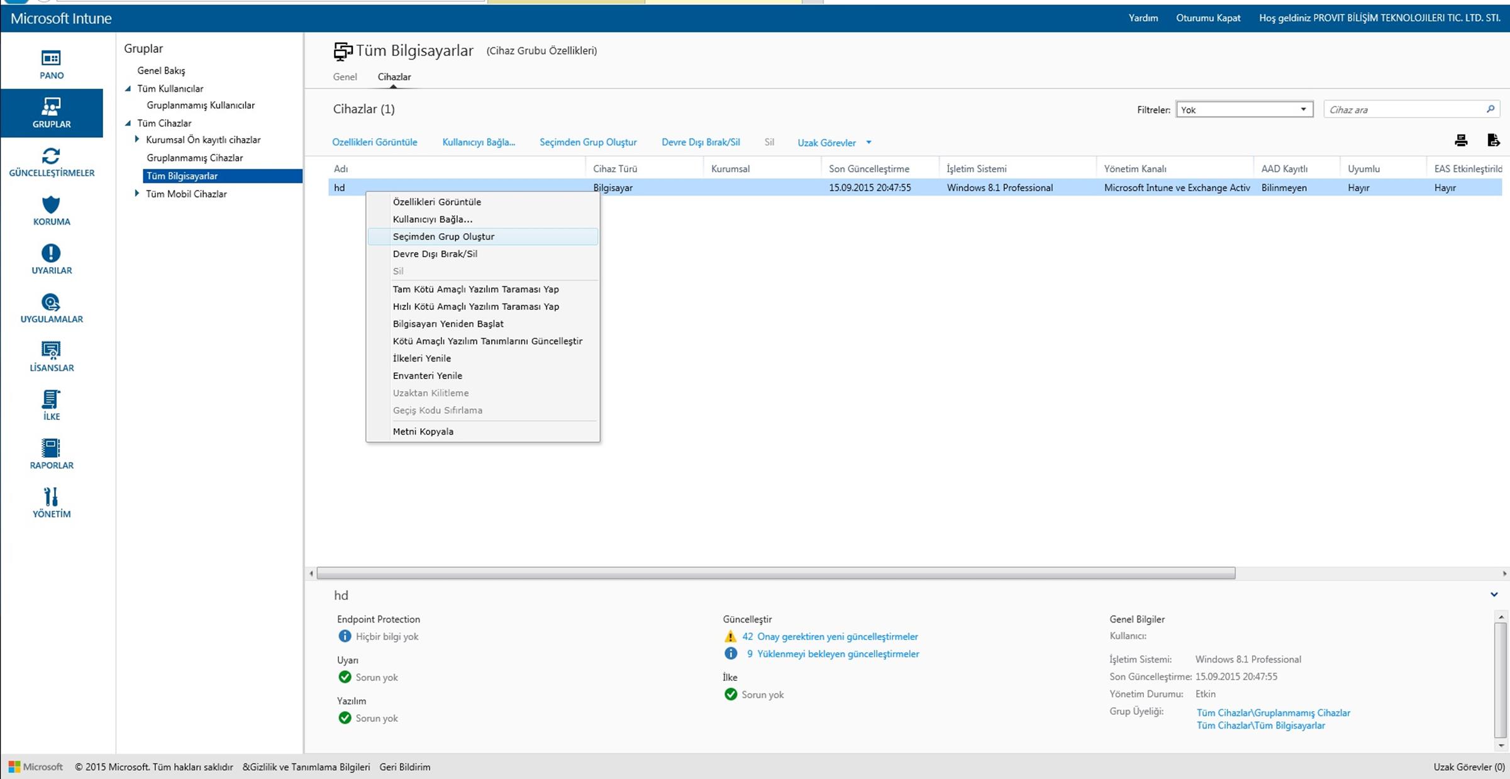Choose Devre Dışı Bırak/Sil in context menu
Image resolution: width=1510 pixels, height=779 pixels.
(x=482, y=254)
